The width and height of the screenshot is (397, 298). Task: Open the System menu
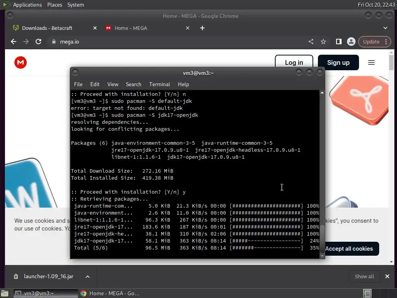click(76, 5)
